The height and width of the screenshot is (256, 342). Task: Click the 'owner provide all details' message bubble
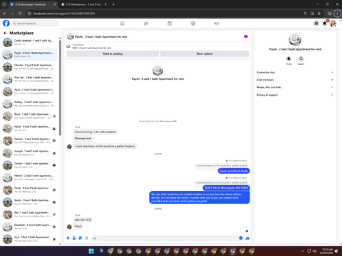[234, 171]
